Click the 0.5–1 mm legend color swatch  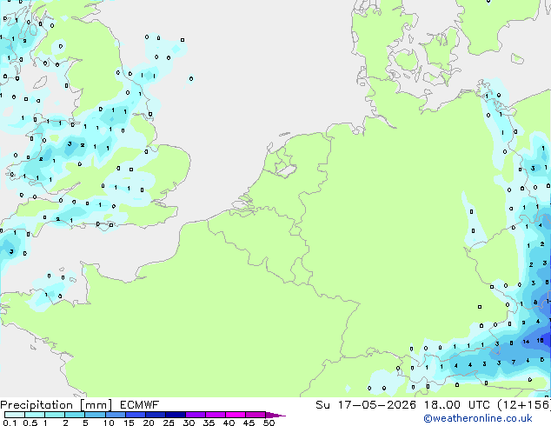(35, 415)
